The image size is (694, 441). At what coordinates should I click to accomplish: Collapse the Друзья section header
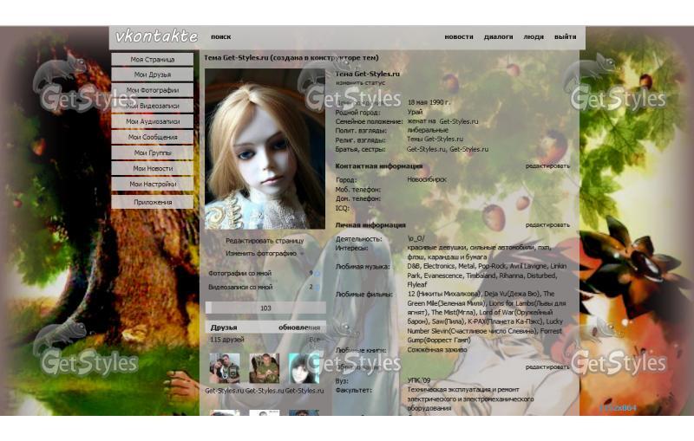[x=224, y=328]
